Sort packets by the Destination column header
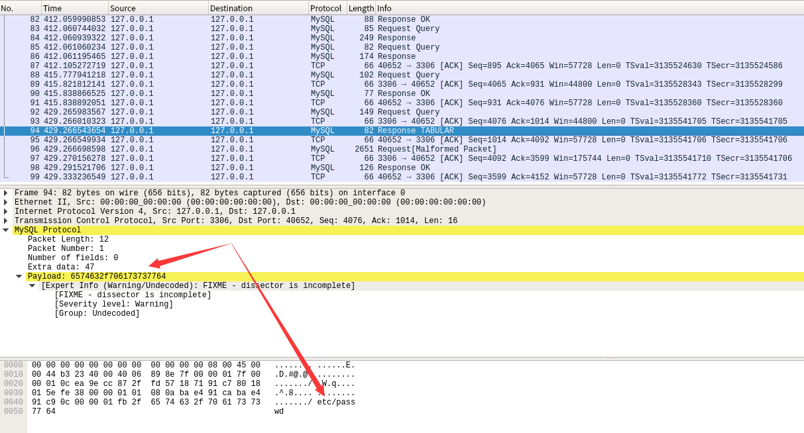 258,8
